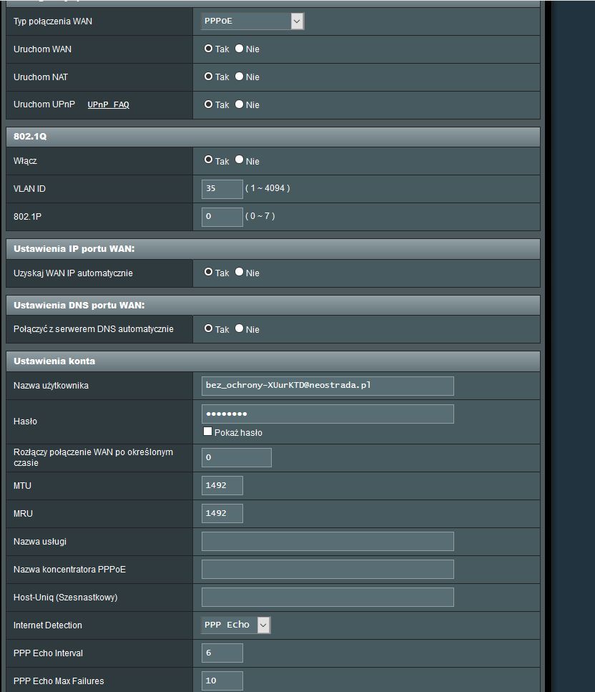Select Tak for automatic DNS server
Viewport: 595px width, 692px height.
(x=208, y=329)
